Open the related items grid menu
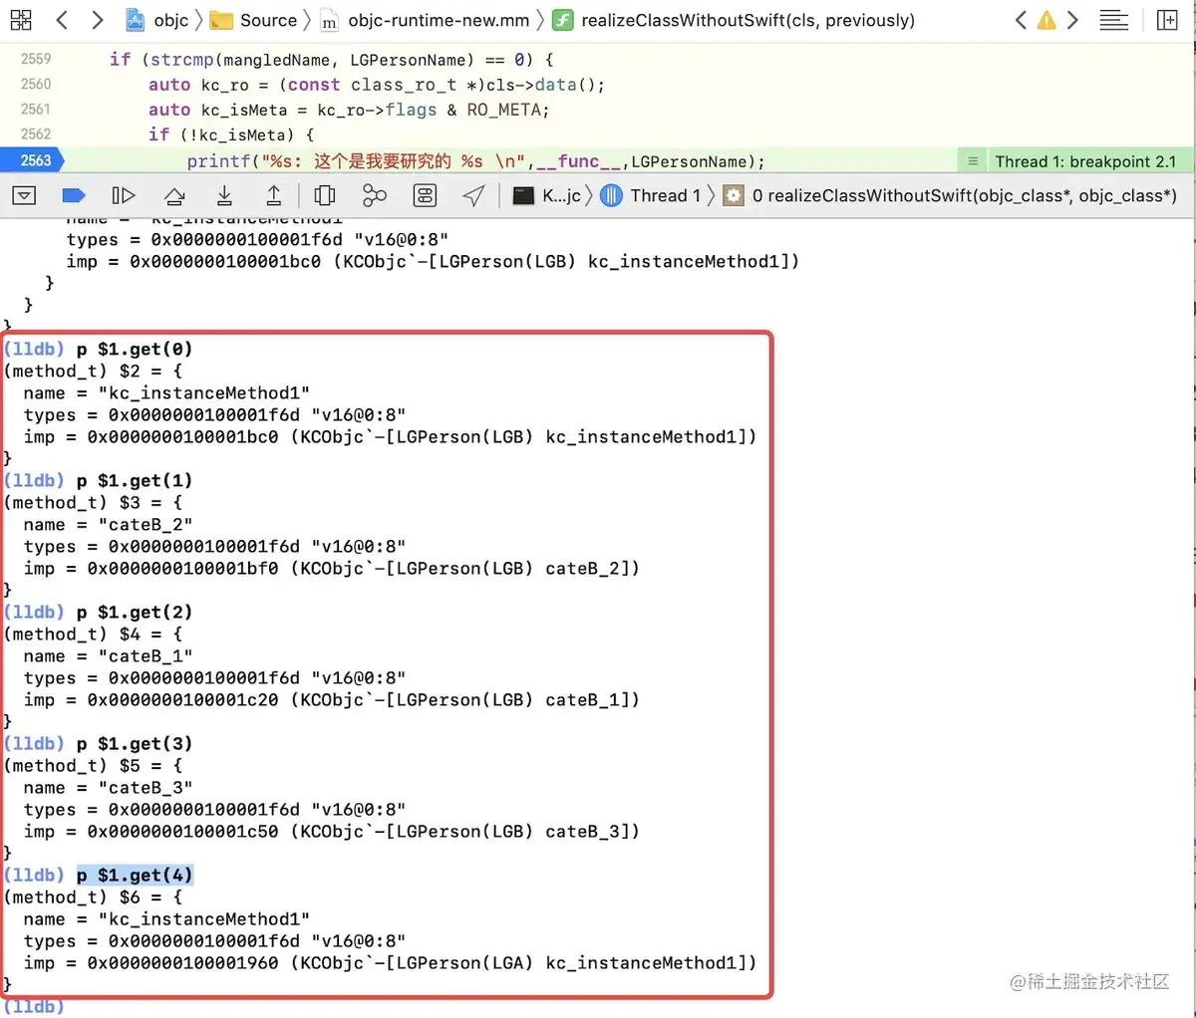This screenshot has height=1018, width=1196. (21, 20)
